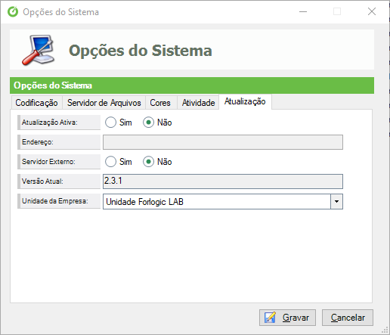The image size is (390, 335).
Task: Click the Endereço input field
Action: [x=223, y=142]
